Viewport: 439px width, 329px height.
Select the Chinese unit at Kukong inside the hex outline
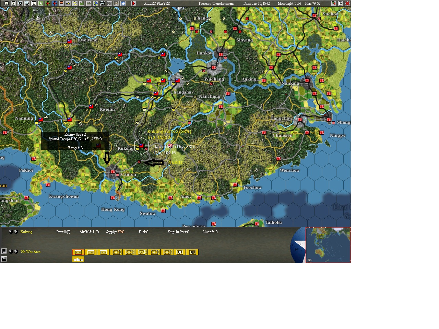point(141,146)
